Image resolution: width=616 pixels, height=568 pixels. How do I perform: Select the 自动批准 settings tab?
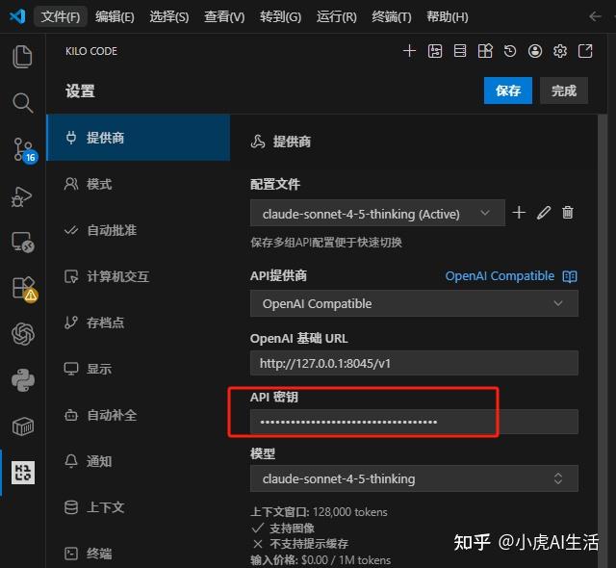point(139,230)
